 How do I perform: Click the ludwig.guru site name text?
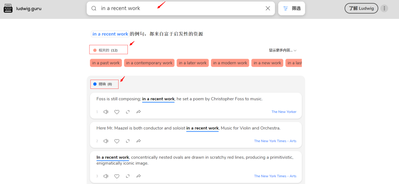[28, 8]
